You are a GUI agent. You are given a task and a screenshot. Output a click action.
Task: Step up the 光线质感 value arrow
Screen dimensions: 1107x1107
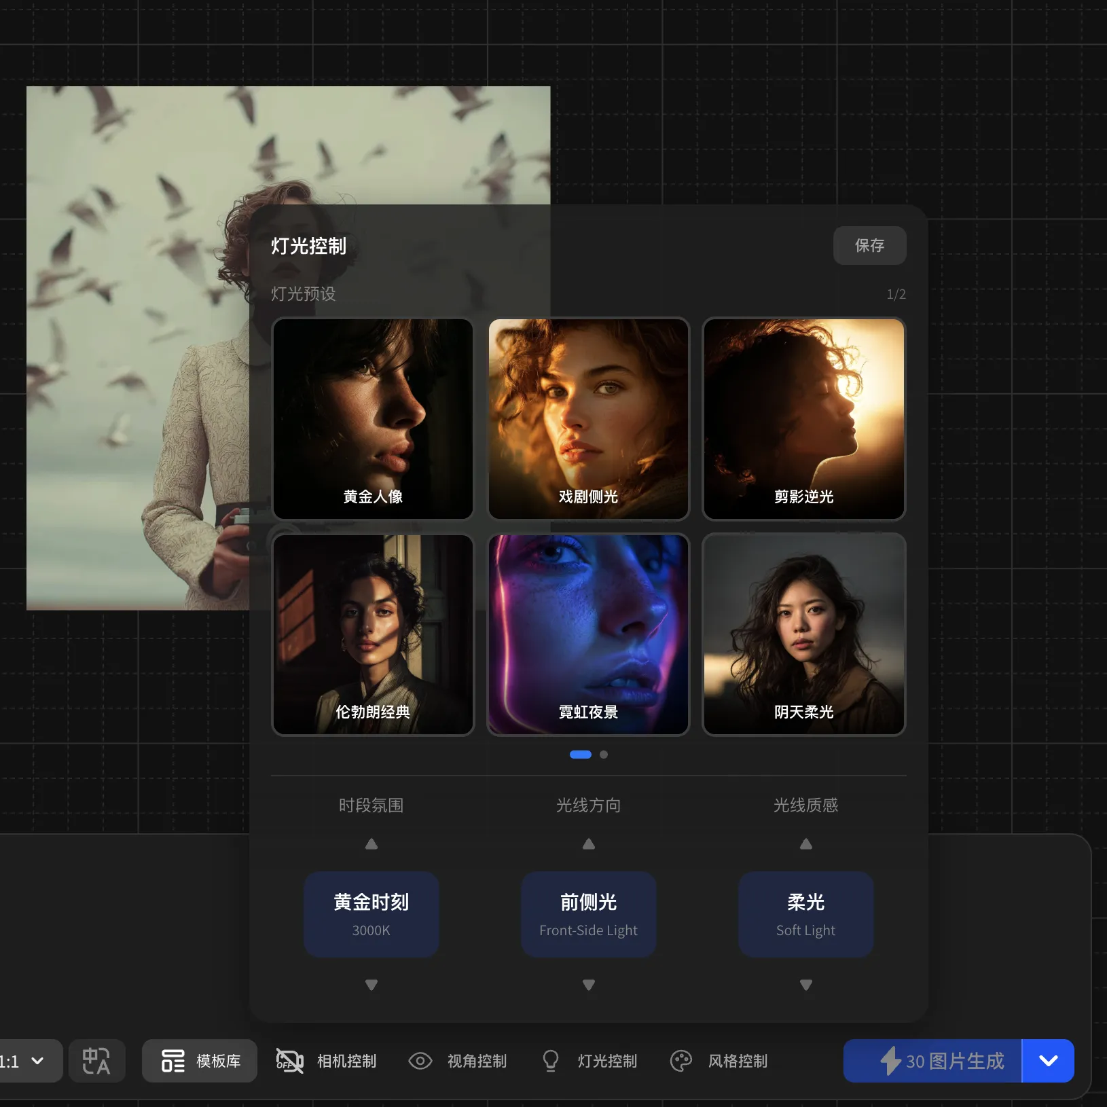pyautogui.click(x=806, y=844)
